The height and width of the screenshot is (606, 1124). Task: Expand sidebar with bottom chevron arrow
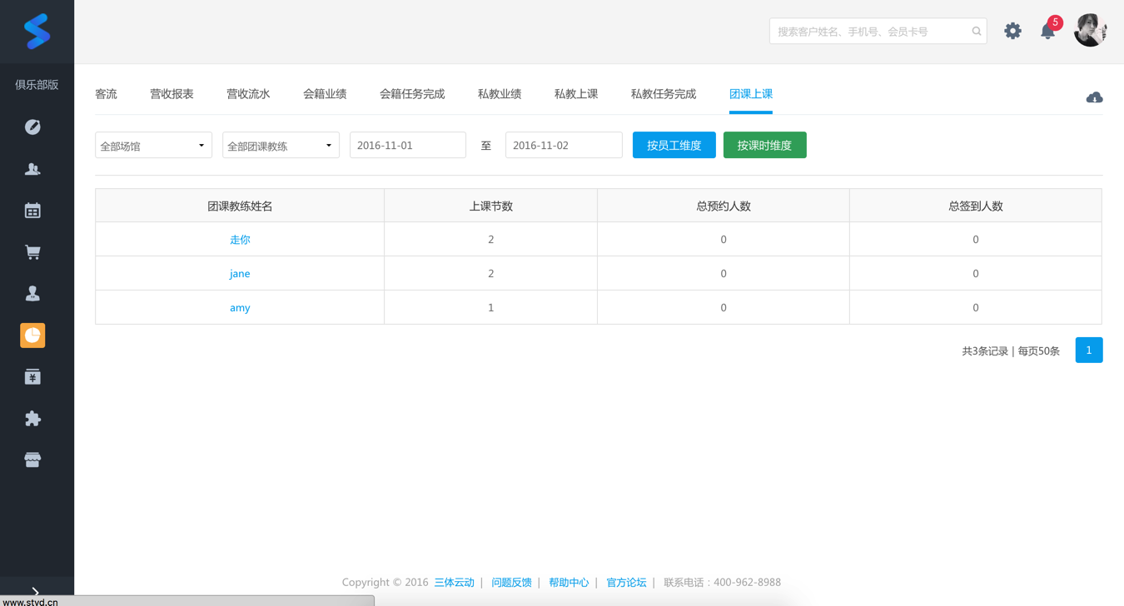click(x=36, y=591)
